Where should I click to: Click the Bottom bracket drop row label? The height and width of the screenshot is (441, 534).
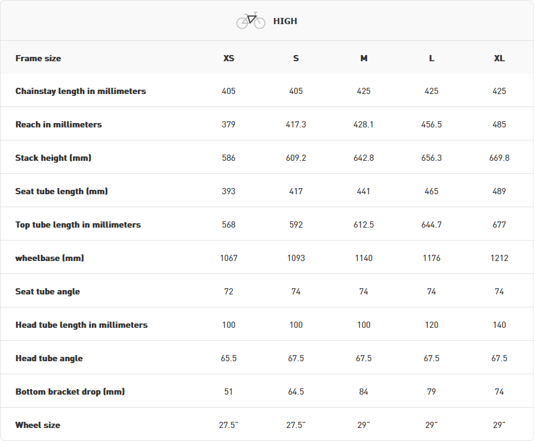70,392
